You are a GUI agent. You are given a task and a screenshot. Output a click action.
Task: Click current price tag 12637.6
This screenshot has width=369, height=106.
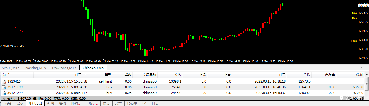pyautogui.click(x=363, y=6)
